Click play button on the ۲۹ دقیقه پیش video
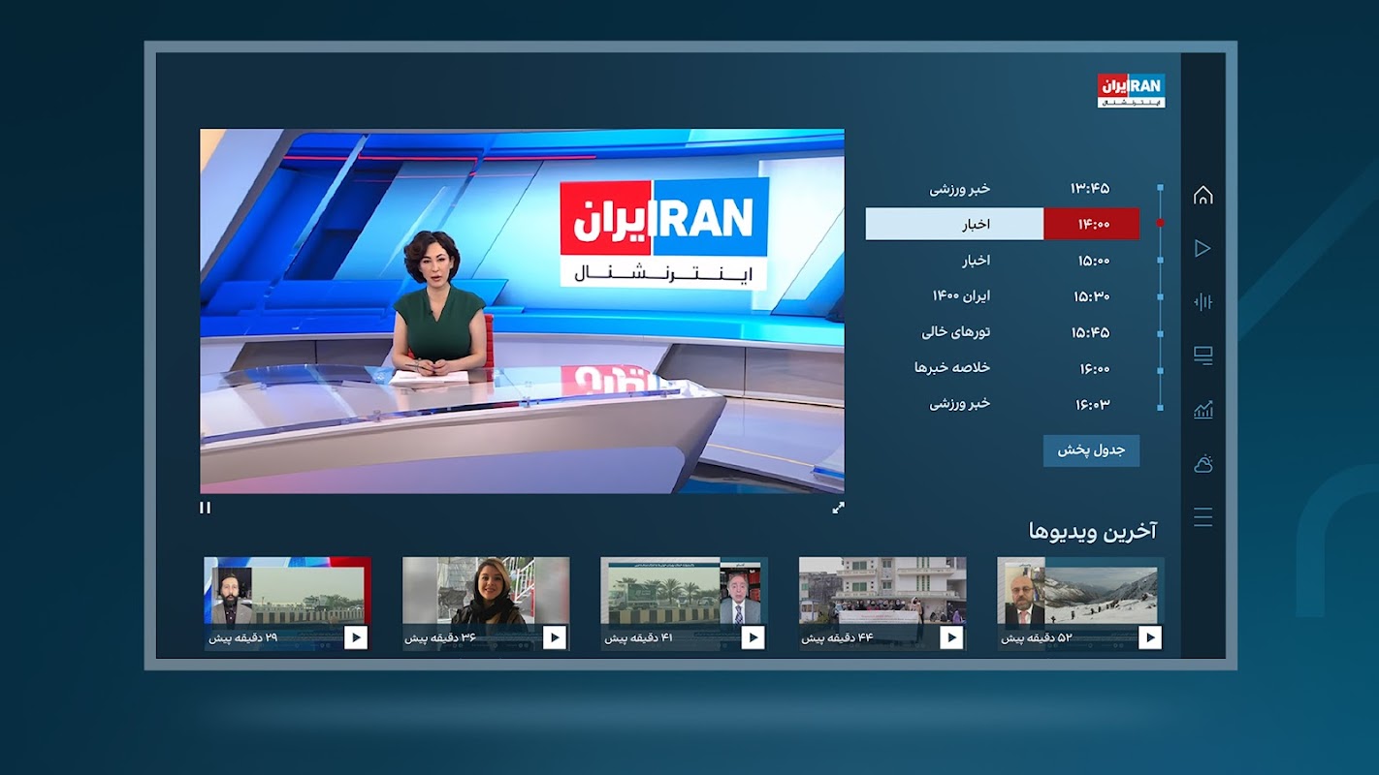Screen dimensions: 1379x775 click(x=355, y=637)
